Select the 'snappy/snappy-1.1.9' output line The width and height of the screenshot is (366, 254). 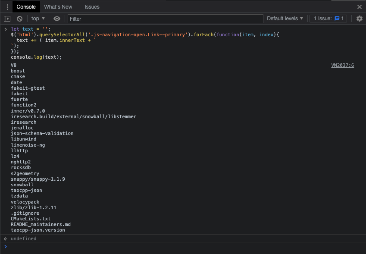pos(38,179)
